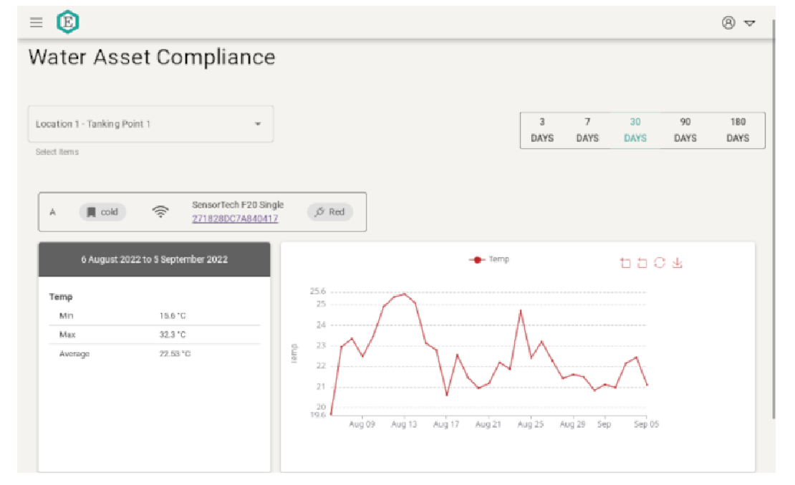This screenshot has width=795, height=485.
Task: Toggle the Temp series in the chart legend
Action: click(x=489, y=260)
